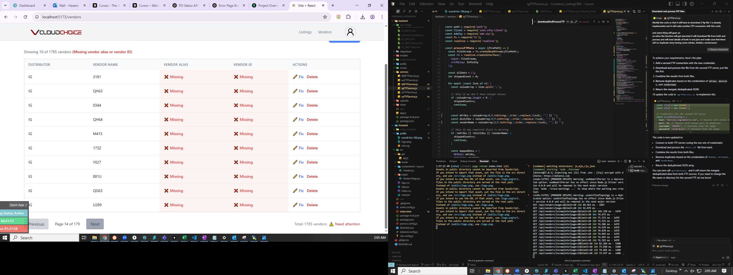Open the Search view in Cursor activity bar

coord(404,11)
